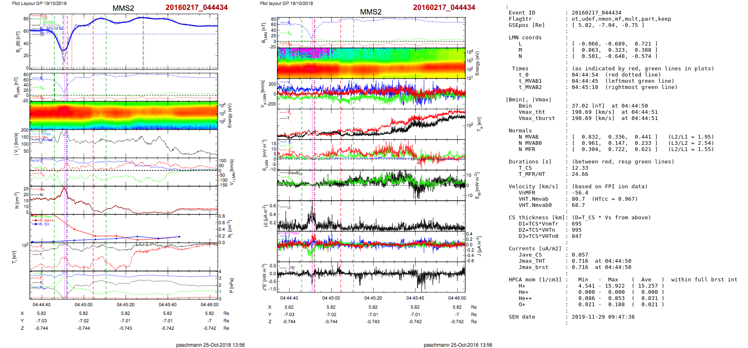Click the J*E legend label in bottom right panel
This screenshot has width=748, height=348.
point(291,268)
